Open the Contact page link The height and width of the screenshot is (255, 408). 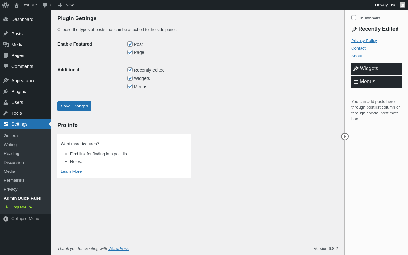coord(358,48)
